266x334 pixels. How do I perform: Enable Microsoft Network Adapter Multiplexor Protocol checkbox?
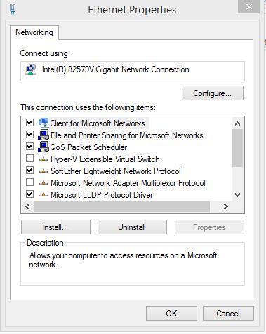coord(29,182)
